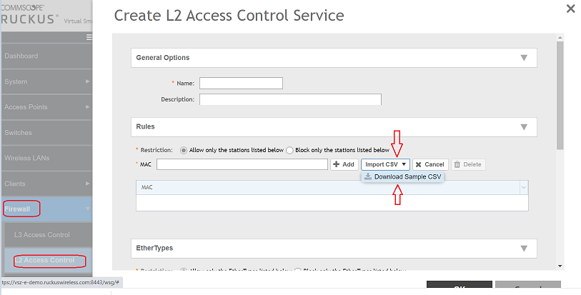Choose Download Sample CSV option

click(x=403, y=176)
